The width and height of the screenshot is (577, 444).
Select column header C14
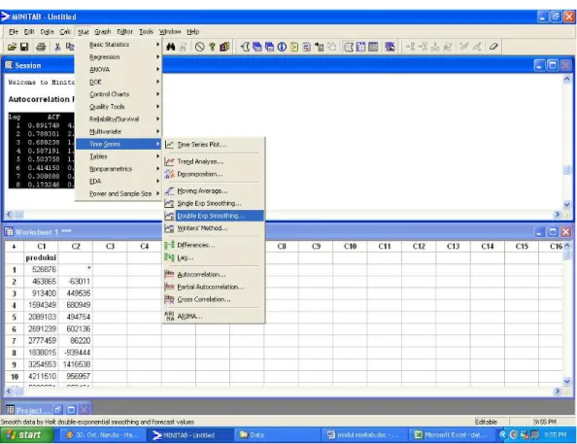click(488, 247)
